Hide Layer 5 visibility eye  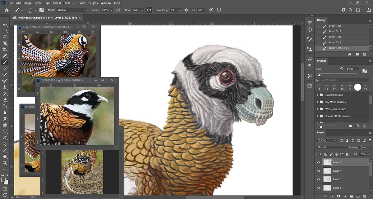(x=319, y=188)
